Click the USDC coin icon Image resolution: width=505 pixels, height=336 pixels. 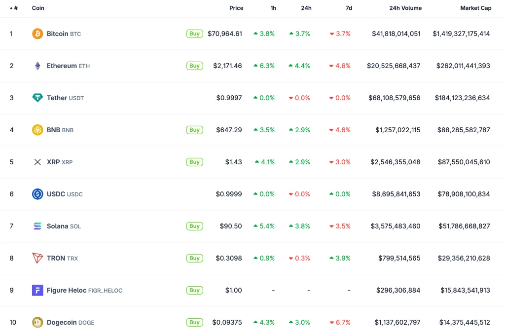point(37,194)
